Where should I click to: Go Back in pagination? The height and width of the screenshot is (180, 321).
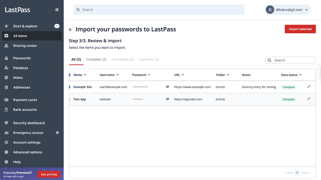point(289,173)
